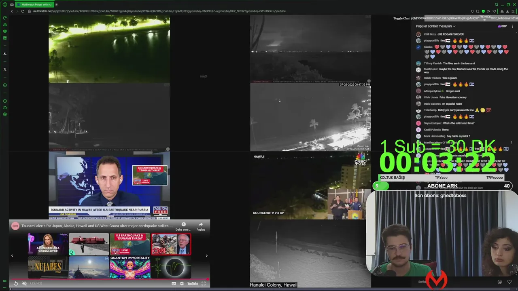Click the Daha sonra watch-later button
Viewport: 518px width, 291px height.
point(183,226)
